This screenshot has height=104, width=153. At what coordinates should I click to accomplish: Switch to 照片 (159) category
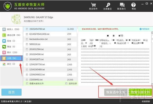12,53
